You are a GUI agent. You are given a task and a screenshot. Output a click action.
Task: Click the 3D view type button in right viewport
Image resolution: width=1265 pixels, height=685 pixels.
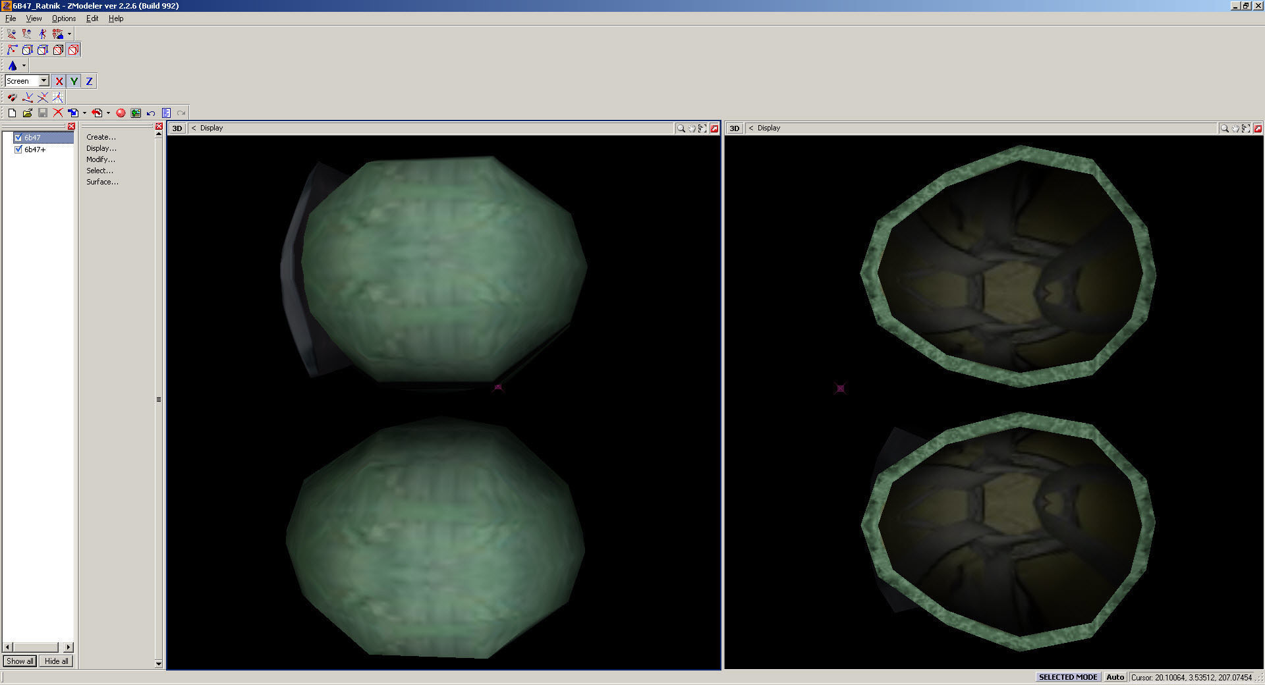735,128
